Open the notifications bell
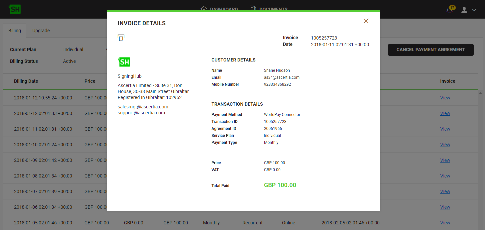 pyautogui.click(x=450, y=10)
